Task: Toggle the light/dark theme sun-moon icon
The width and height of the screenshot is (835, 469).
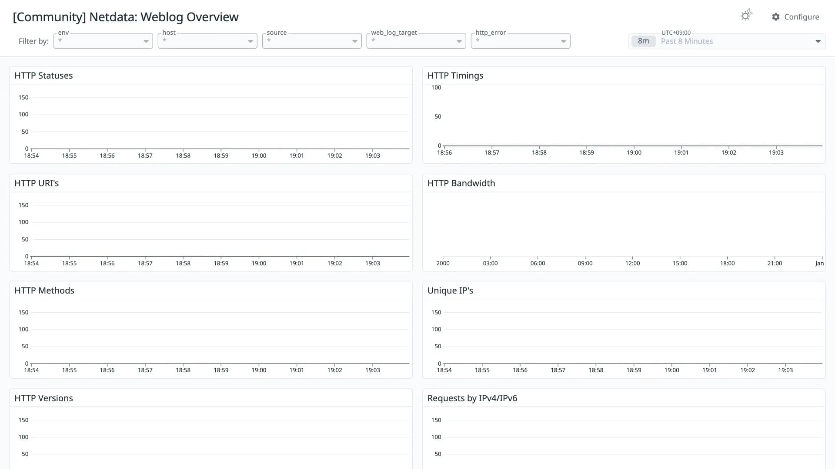Action: coord(746,15)
